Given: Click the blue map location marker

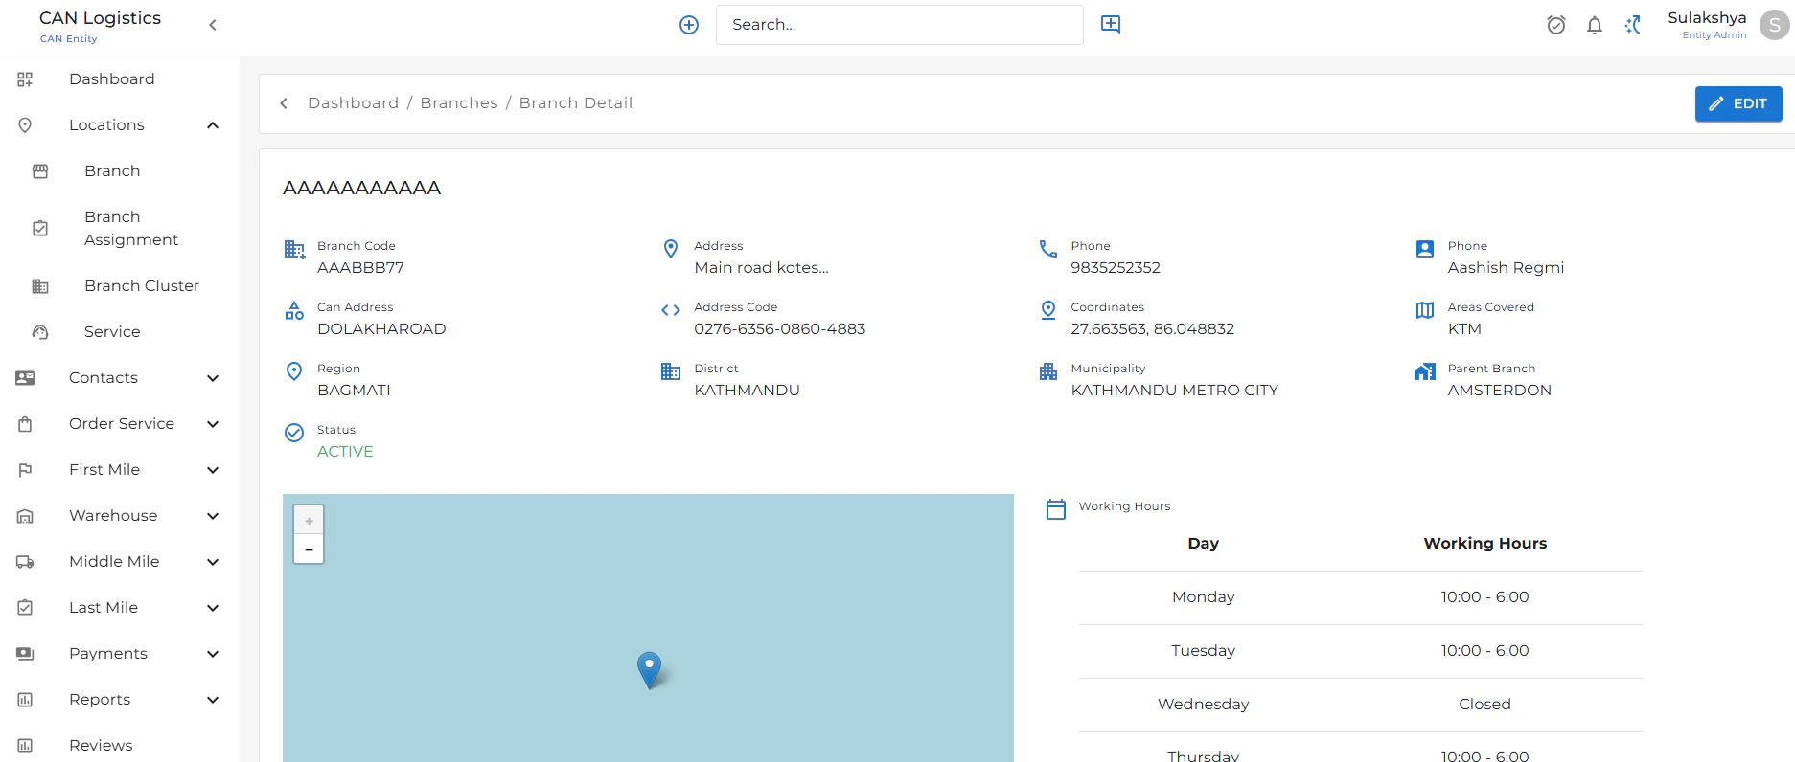Looking at the screenshot, I should pos(649,670).
